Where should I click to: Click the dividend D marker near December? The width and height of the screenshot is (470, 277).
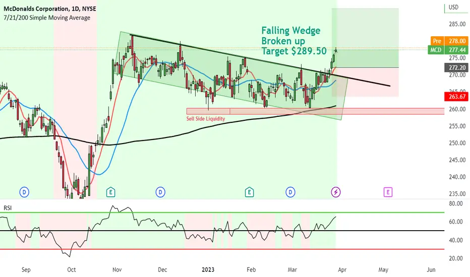pyautogui.click(x=160, y=192)
